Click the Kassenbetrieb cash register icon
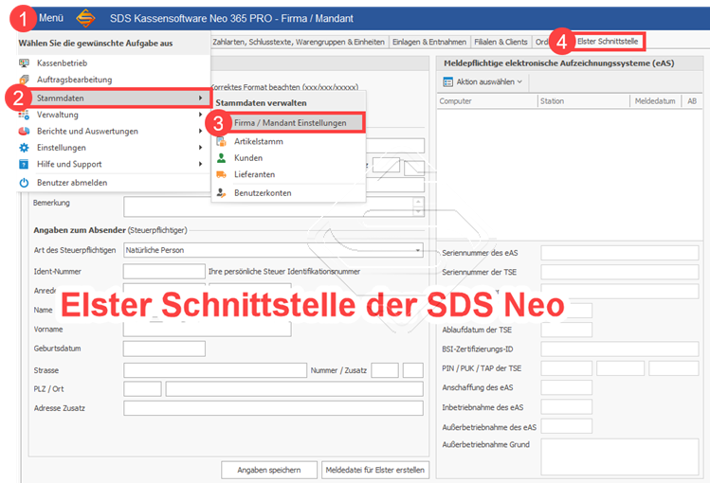 (24, 63)
